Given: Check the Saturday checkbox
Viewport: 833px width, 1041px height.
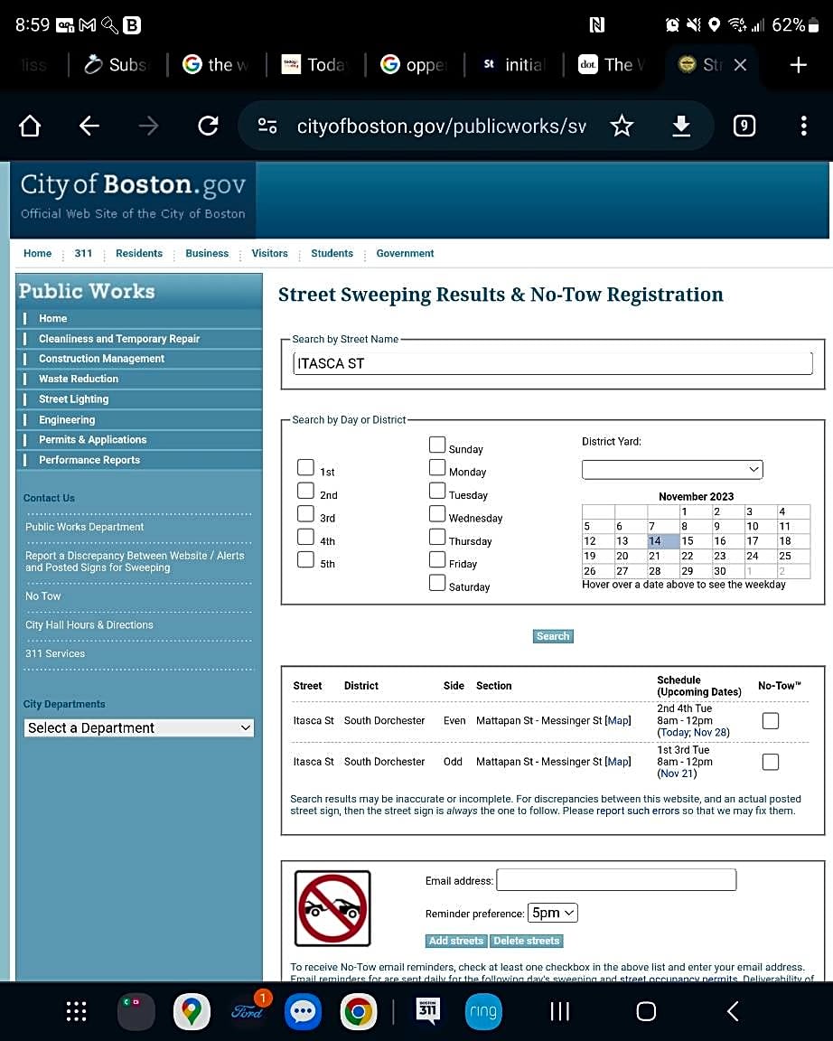Looking at the screenshot, I should (x=436, y=582).
